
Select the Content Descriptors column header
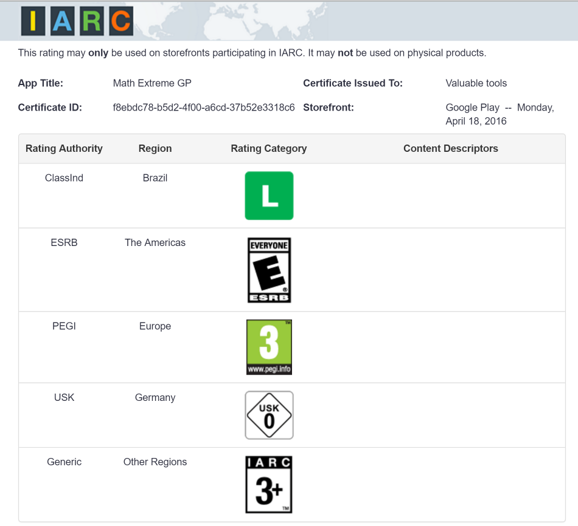pyautogui.click(x=450, y=148)
